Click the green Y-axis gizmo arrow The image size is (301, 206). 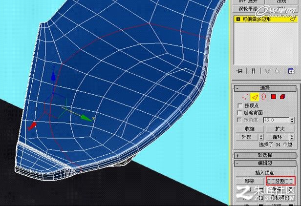coord(86,118)
